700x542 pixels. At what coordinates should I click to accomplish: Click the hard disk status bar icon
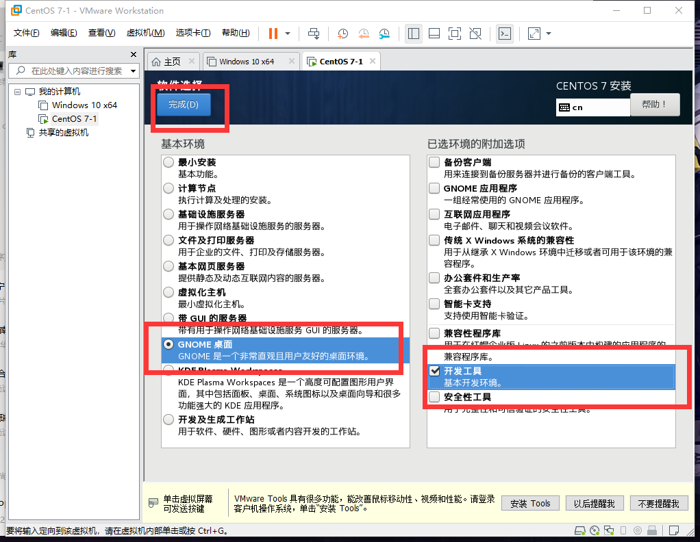(x=579, y=530)
